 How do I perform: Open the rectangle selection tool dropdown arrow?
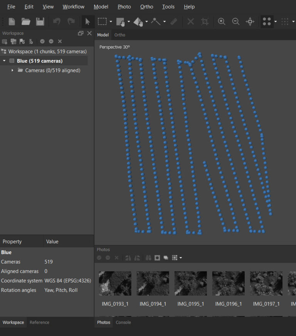[x=111, y=22]
